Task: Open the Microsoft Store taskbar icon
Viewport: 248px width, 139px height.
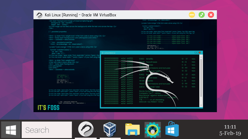Action: (x=172, y=129)
